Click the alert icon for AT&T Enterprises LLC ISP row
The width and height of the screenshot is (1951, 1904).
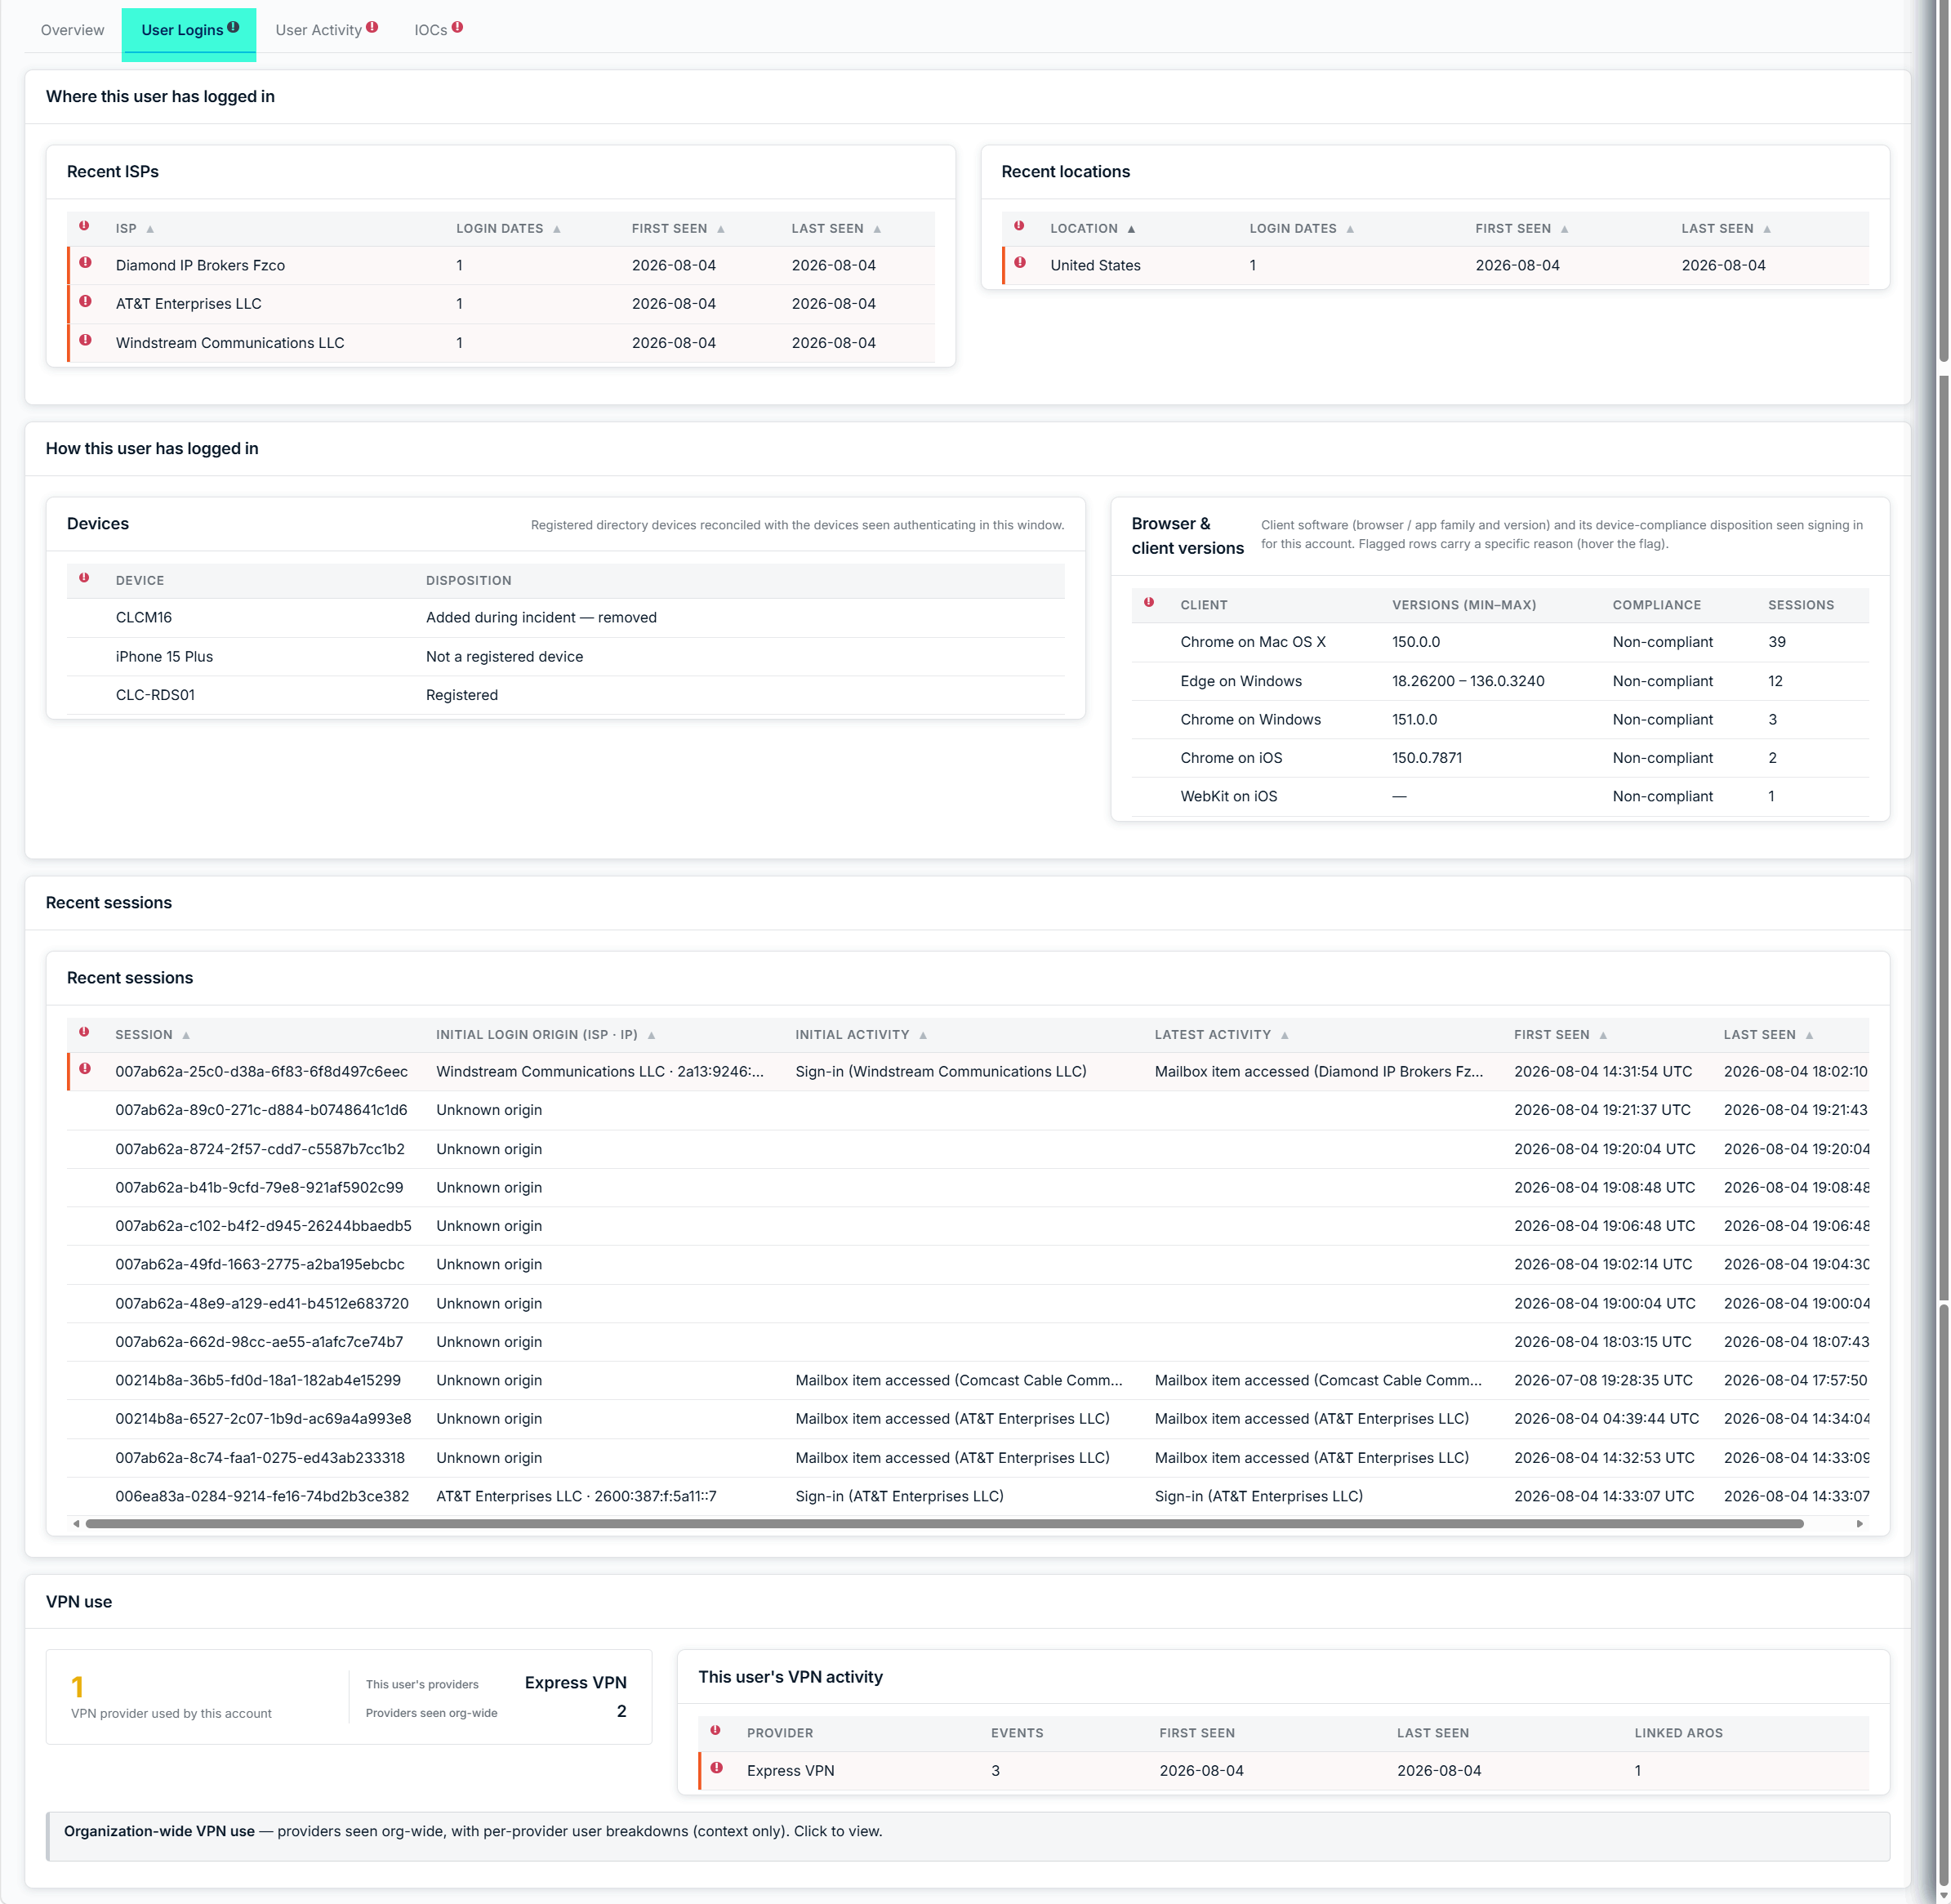coord(85,301)
